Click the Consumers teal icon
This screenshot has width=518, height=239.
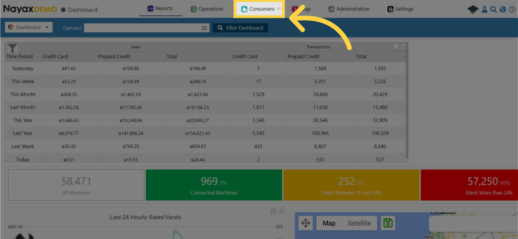pos(244,9)
